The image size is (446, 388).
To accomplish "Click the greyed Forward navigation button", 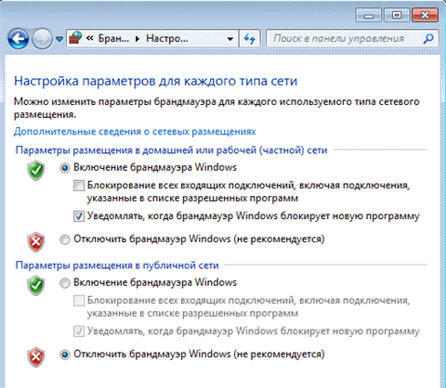I will point(43,39).
